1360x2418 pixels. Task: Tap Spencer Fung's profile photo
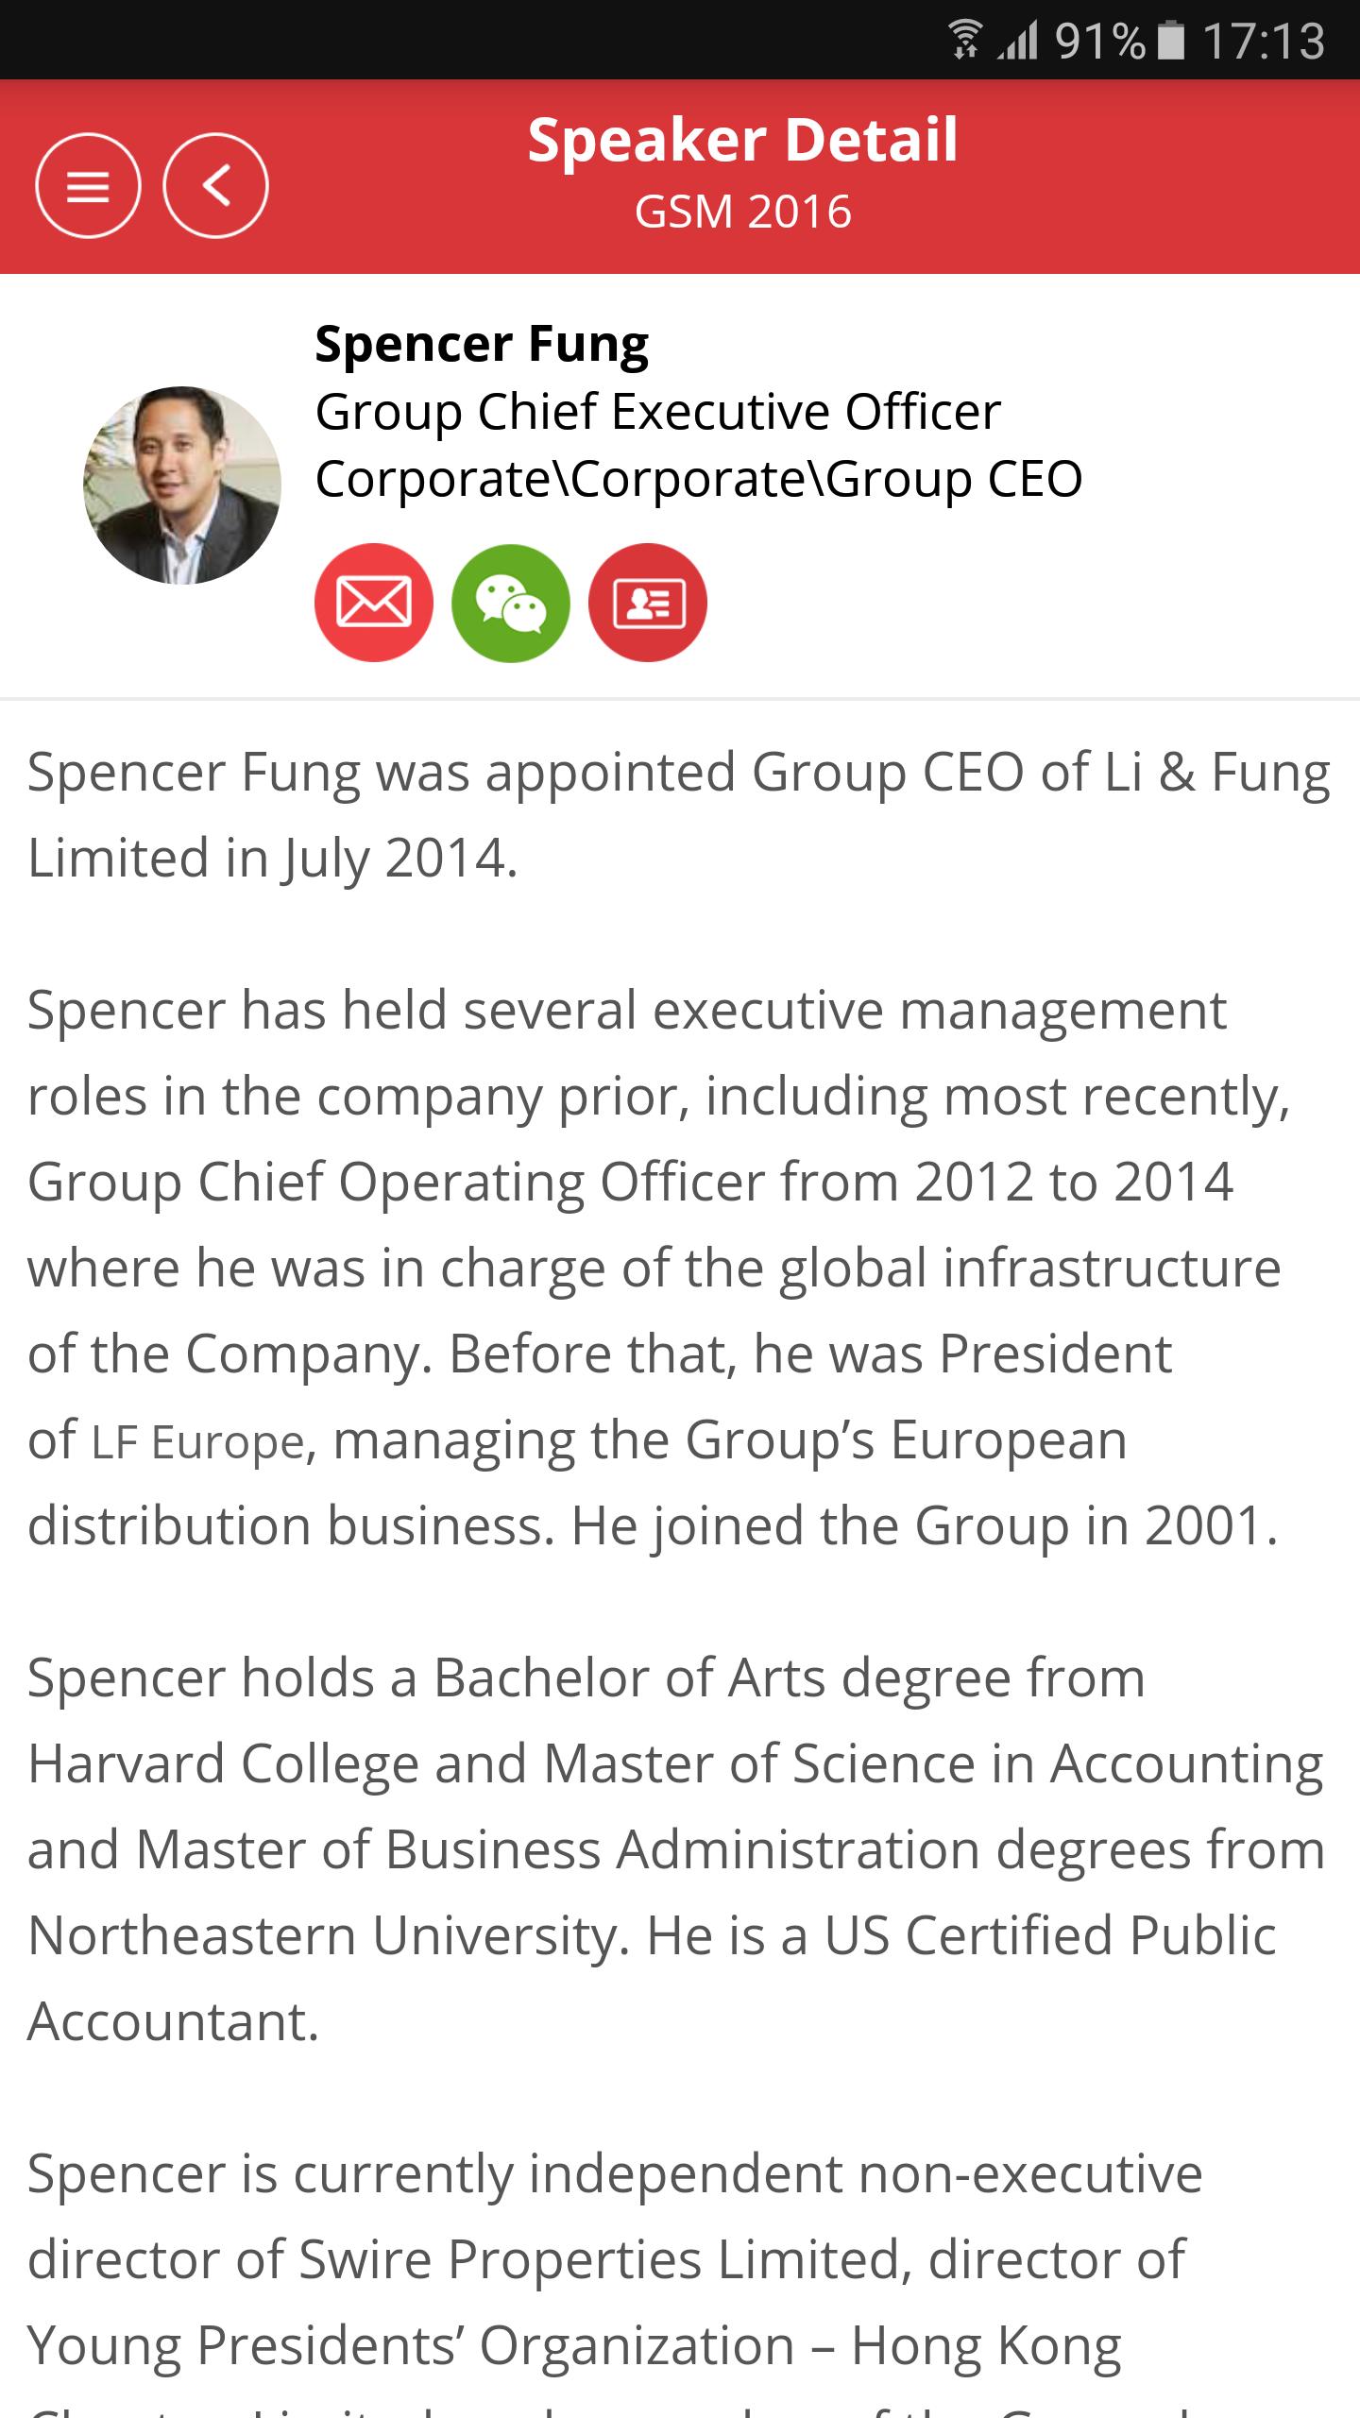[x=182, y=485]
